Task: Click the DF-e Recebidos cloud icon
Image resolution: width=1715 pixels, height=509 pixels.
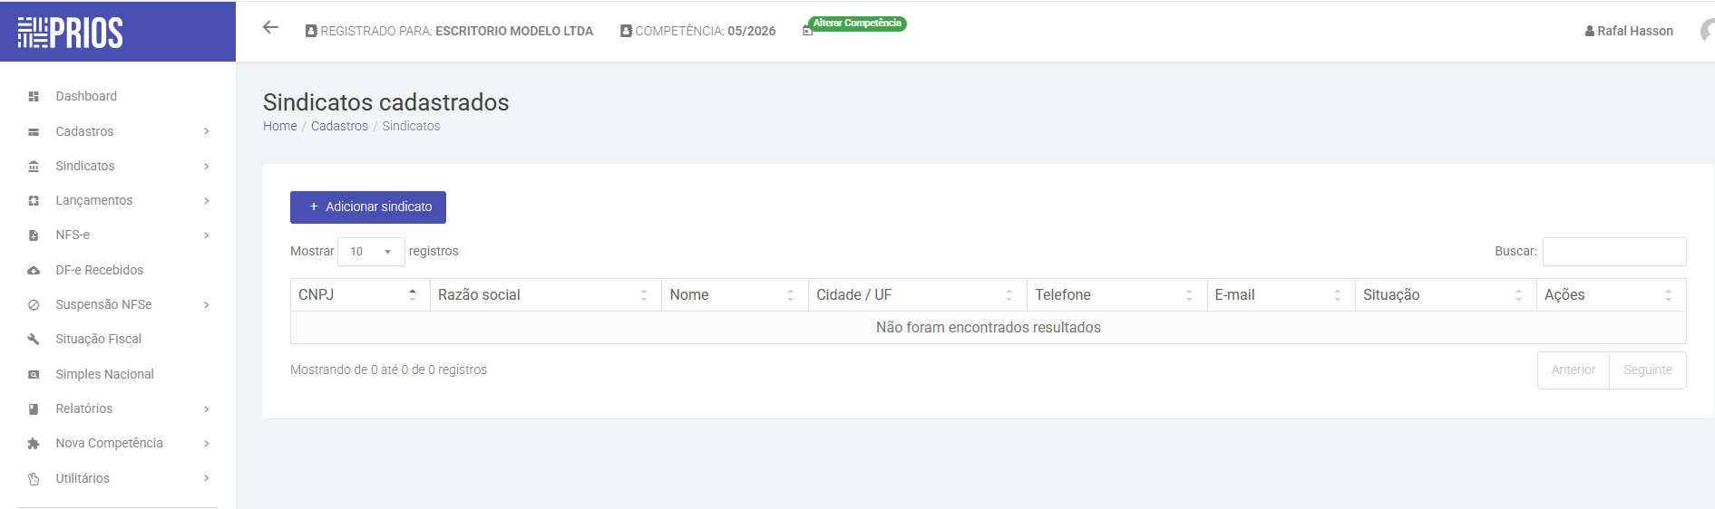Action: click(x=34, y=270)
